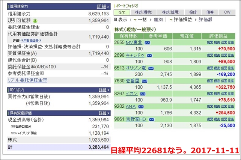Click the mail icon beside MV東北

pyautogui.click(x=147, y=43)
